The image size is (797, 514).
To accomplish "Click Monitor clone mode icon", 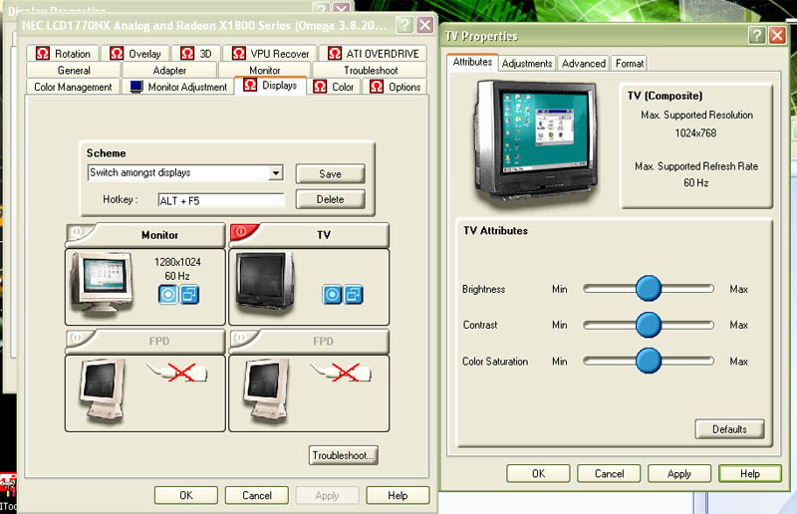I will click(x=189, y=295).
